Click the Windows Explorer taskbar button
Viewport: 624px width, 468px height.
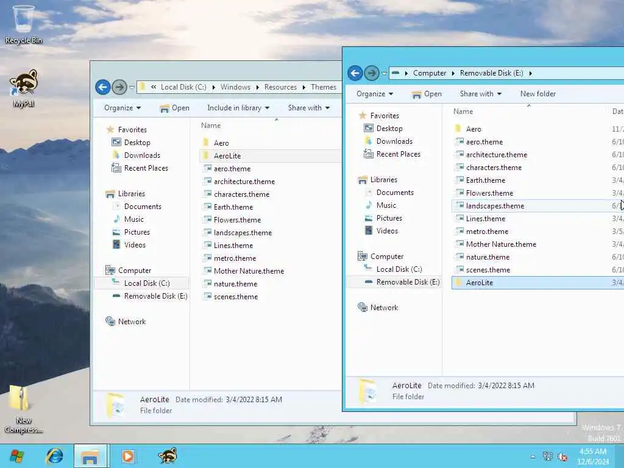90,456
